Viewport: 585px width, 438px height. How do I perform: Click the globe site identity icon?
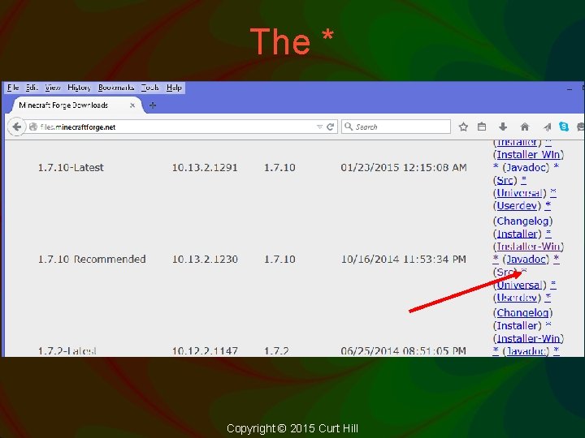coord(33,127)
